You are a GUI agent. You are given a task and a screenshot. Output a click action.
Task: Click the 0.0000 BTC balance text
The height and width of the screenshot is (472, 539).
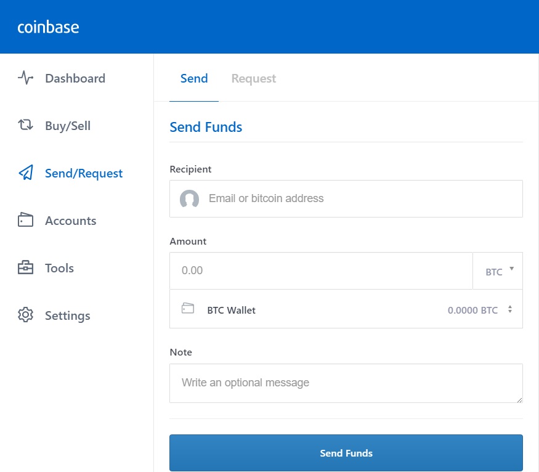pyautogui.click(x=472, y=311)
